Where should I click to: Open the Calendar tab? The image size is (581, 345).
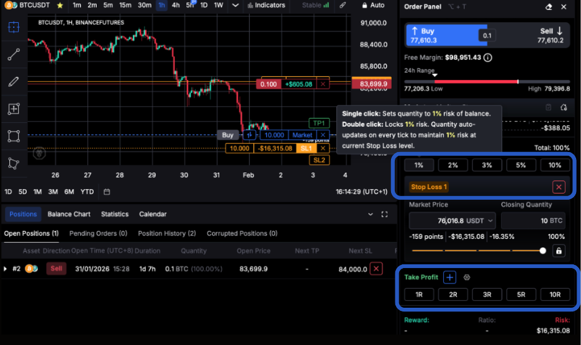153,214
